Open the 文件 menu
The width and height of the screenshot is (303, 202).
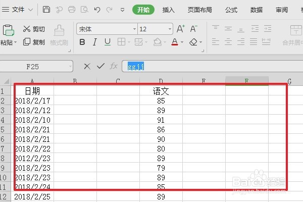click(x=18, y=10)
